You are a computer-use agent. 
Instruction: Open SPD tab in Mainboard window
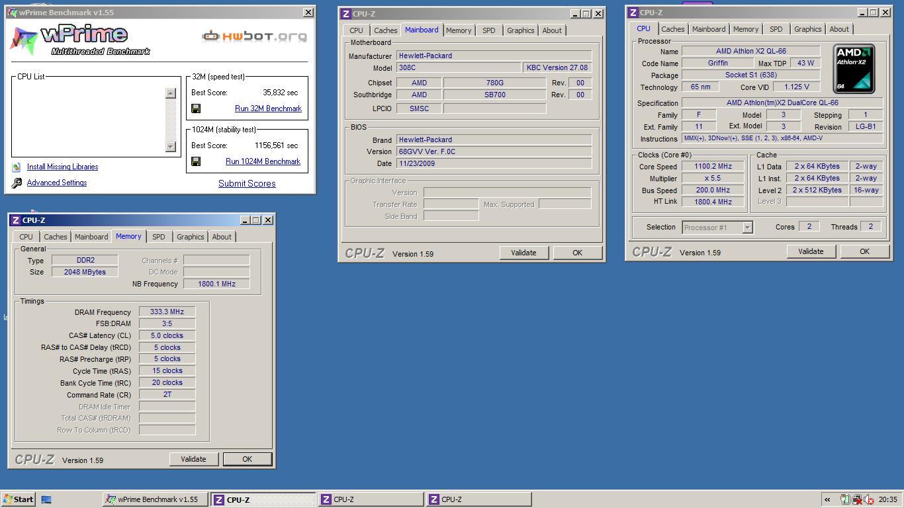[488, 30]
